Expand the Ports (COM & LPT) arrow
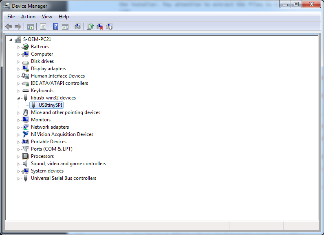The height and width of the screenshot is (235, 324). click(18, 149)
